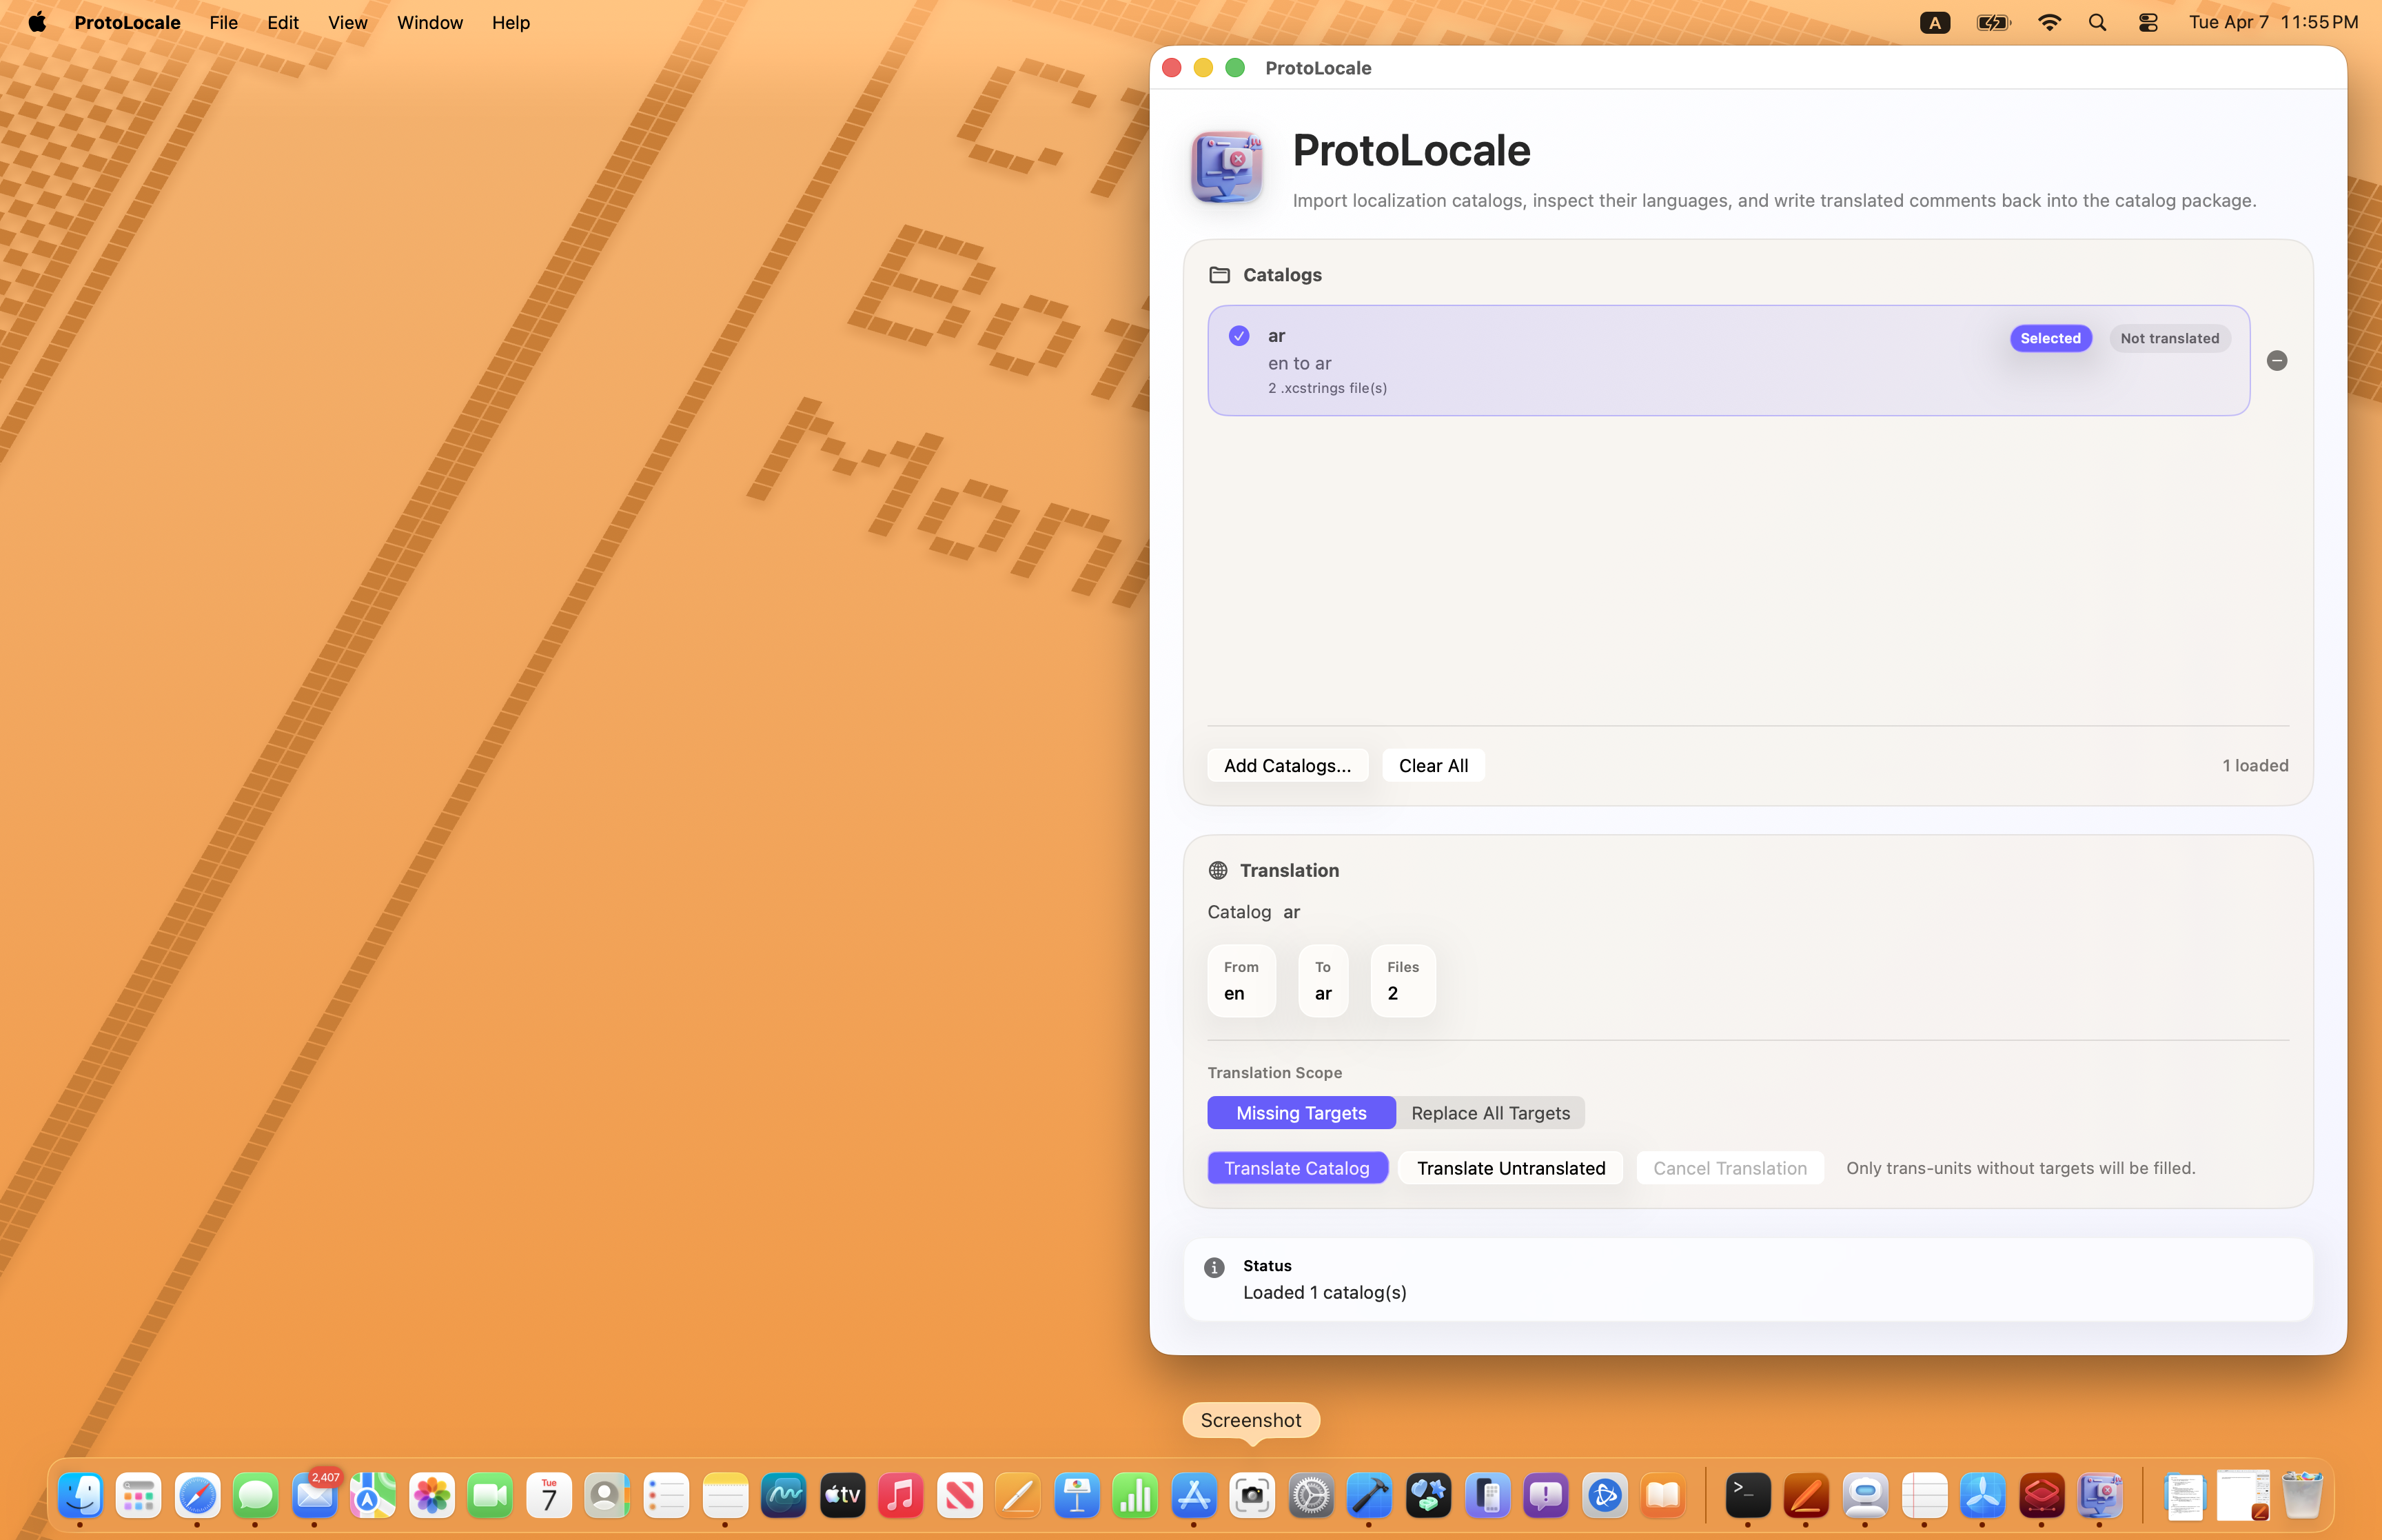Select Replace All Targets scope option
Viewport: 2382px width, 1540px height.
tap(1489, 1113)
